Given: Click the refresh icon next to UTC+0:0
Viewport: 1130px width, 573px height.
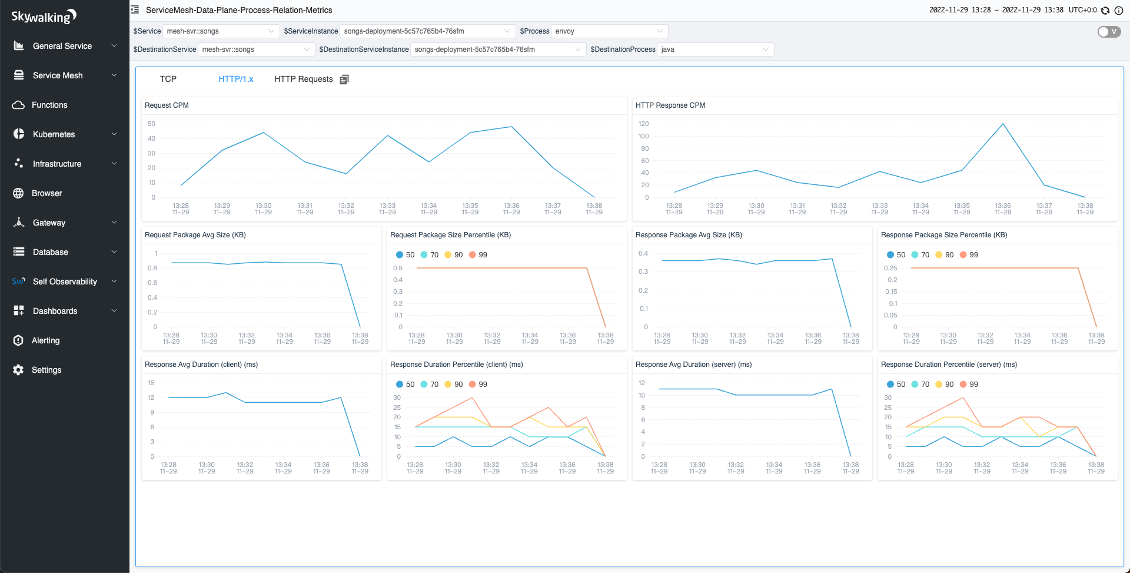Looking at the screenshot, I should coord(1105,10).
